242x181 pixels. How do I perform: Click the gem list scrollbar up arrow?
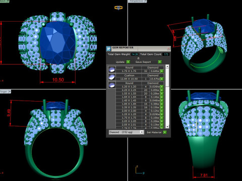(167, 66)
